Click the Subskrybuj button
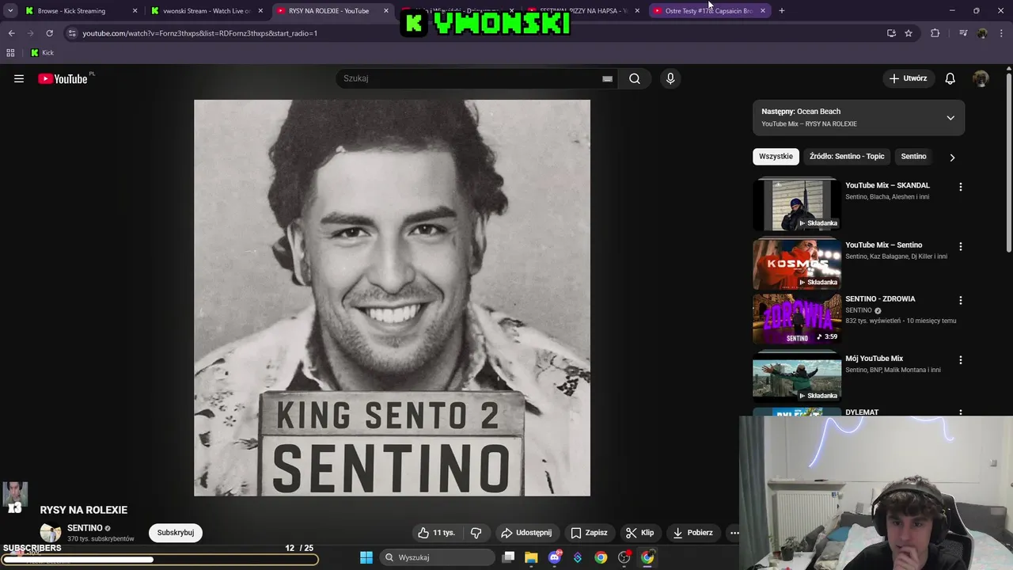The width and height of the screenshot is (1013, 570). (x=176, y=533)
